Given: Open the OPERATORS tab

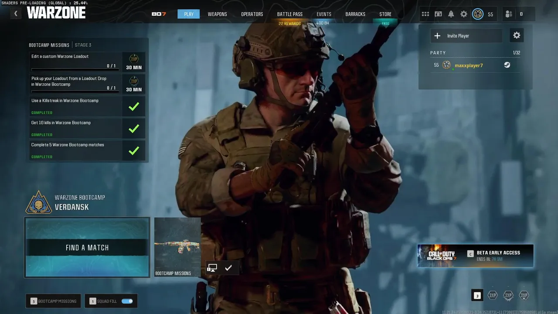Looking at the screenshot, I should tap(252, 14).
